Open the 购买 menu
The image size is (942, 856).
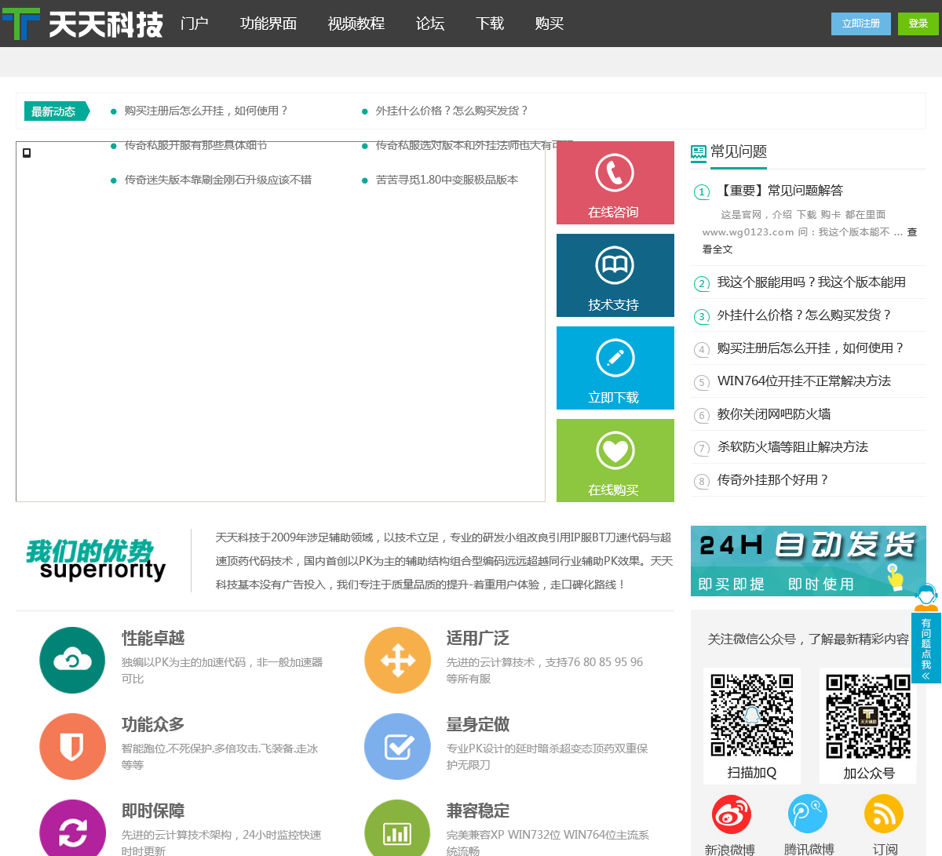(x=549, y=24)
